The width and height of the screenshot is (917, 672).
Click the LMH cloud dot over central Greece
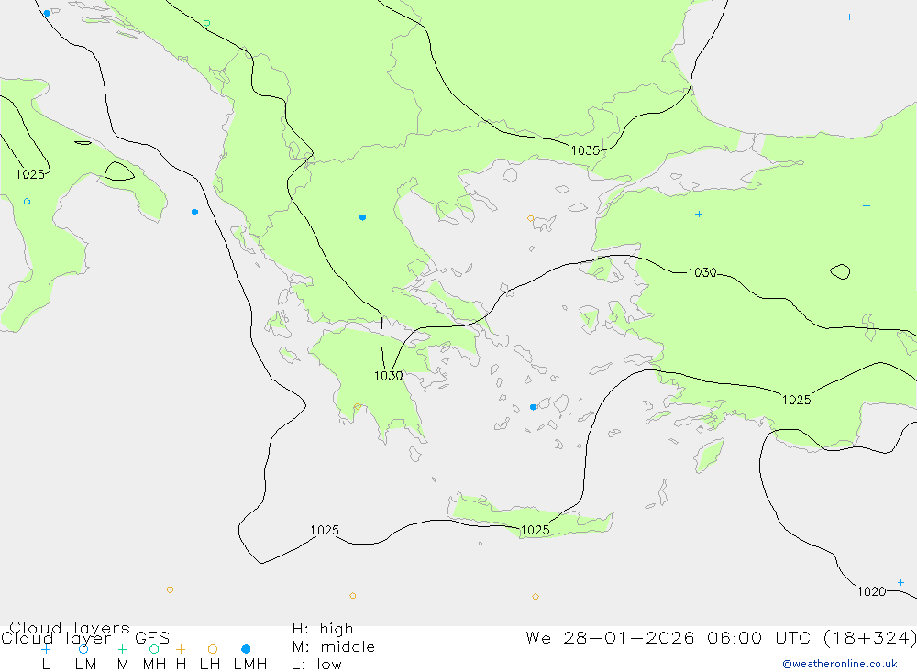pyautogui.click(x=362, y=217)
